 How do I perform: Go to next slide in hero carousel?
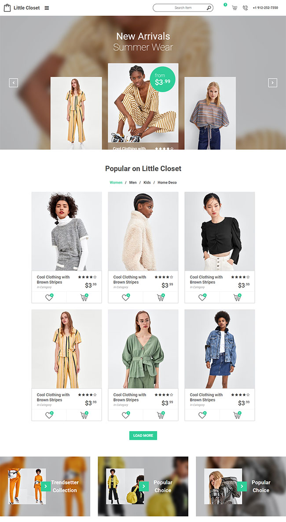click(x=273, y=83)
